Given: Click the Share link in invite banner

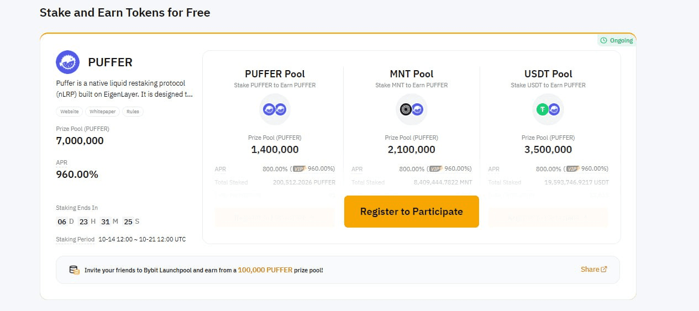Looking at the screenshot, I should pyautogui.click(x=594, y=270).
